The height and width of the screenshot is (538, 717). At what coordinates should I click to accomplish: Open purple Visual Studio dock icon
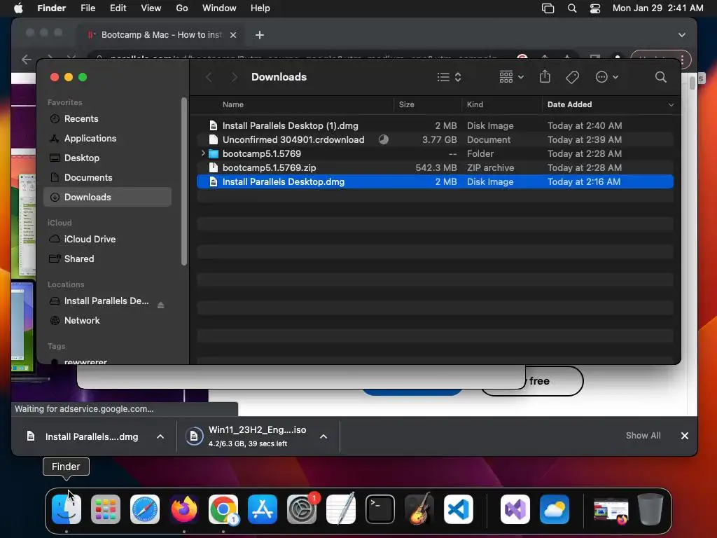(x=515, y=509)
